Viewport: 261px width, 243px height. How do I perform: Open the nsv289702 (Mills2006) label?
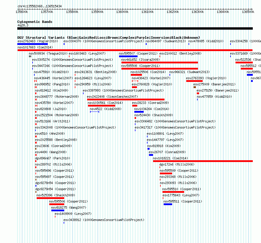click(x=53, y=164)
